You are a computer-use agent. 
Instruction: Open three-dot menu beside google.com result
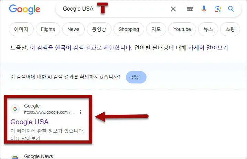tap(80, 112)
